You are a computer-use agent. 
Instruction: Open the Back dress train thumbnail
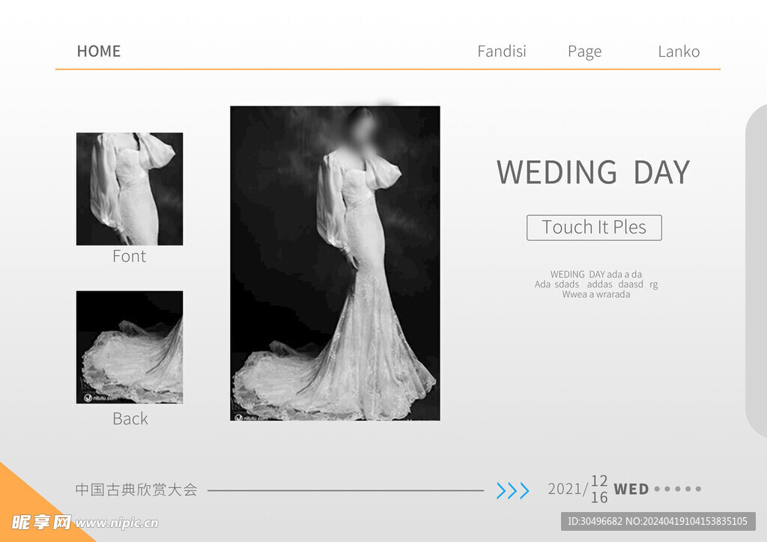click(130, 347)
